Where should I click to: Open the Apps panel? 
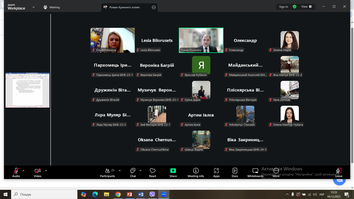216,172
